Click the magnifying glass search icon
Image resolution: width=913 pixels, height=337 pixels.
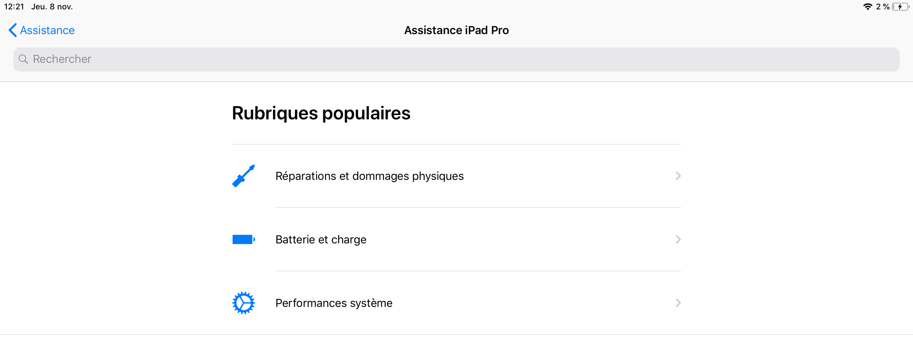pos(23,59)
